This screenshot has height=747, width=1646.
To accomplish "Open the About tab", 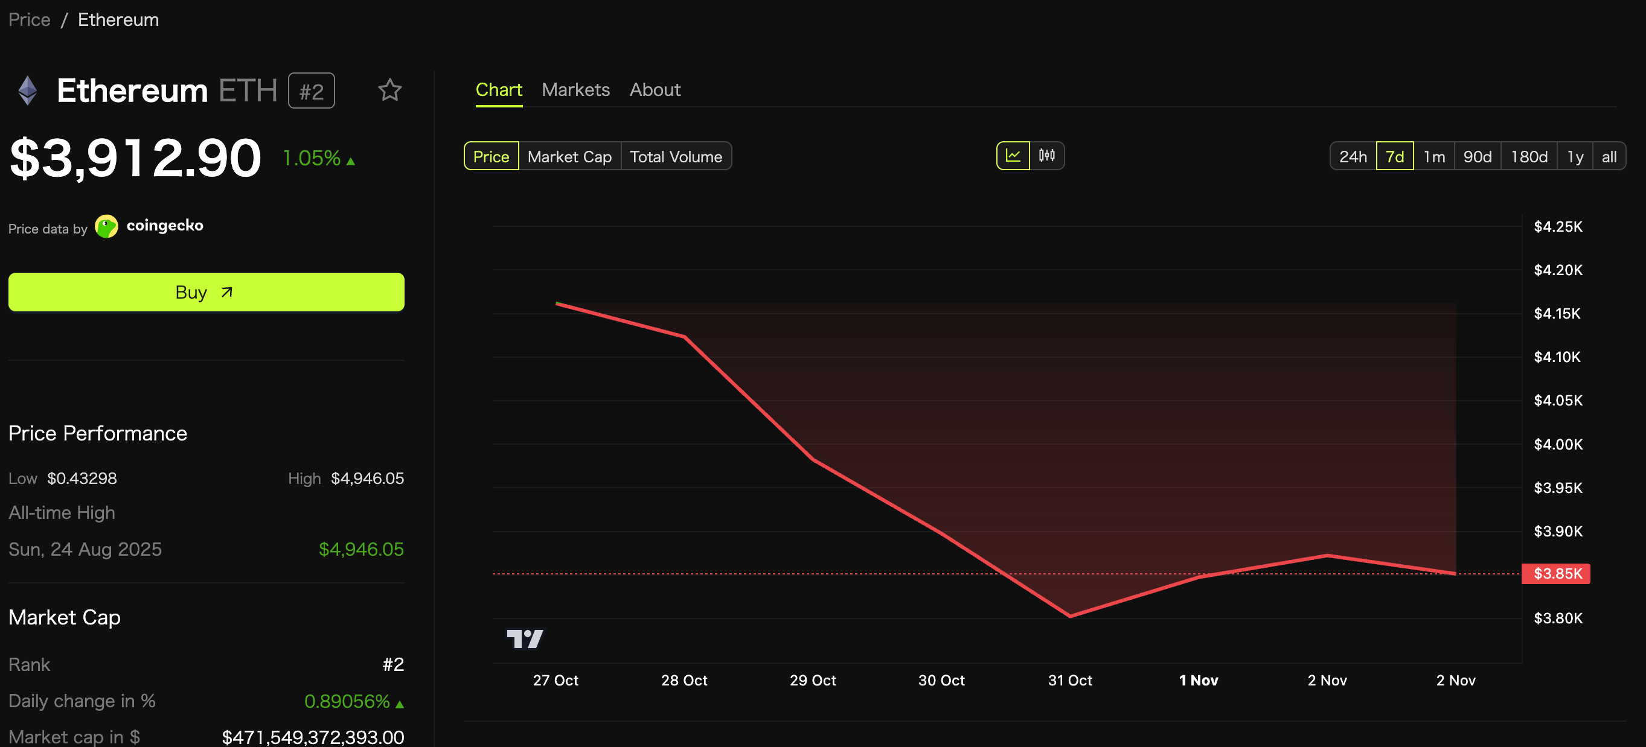I will 655,90.
